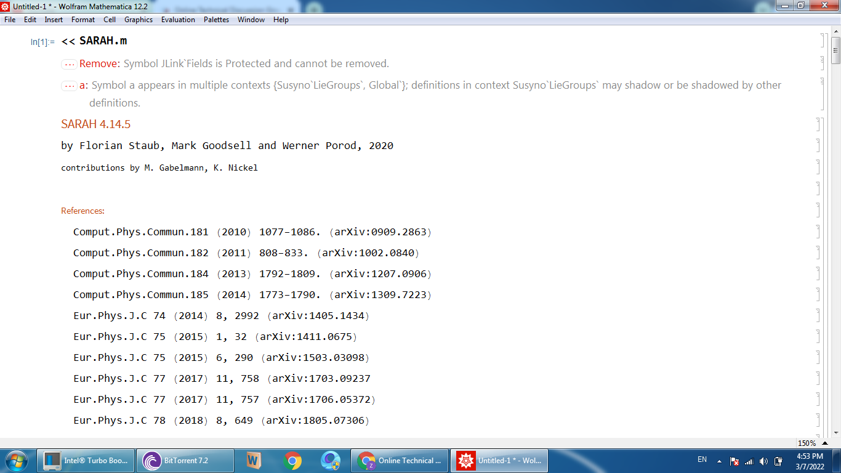Select the cell bracket of the In[1] cell

coord(823,41)
